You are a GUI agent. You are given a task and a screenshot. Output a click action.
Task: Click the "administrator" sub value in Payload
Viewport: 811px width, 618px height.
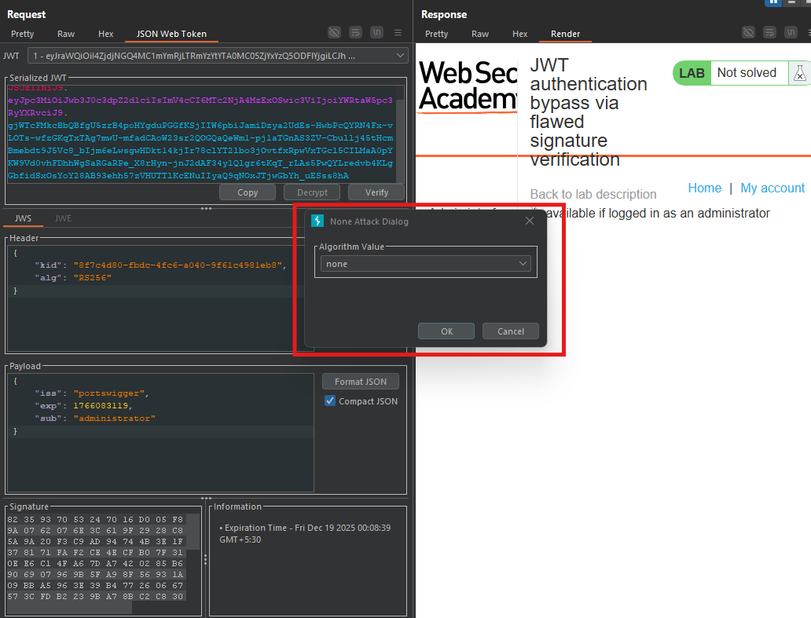point(114,418)
